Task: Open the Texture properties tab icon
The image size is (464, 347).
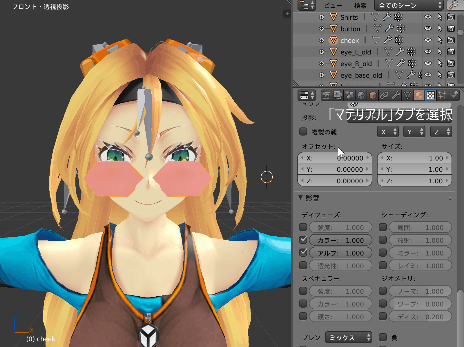Action: click(x=431, y=95)
